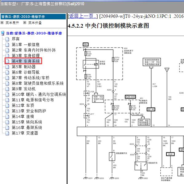Open 第13章 安全和防护

click(x=29, y=111)
